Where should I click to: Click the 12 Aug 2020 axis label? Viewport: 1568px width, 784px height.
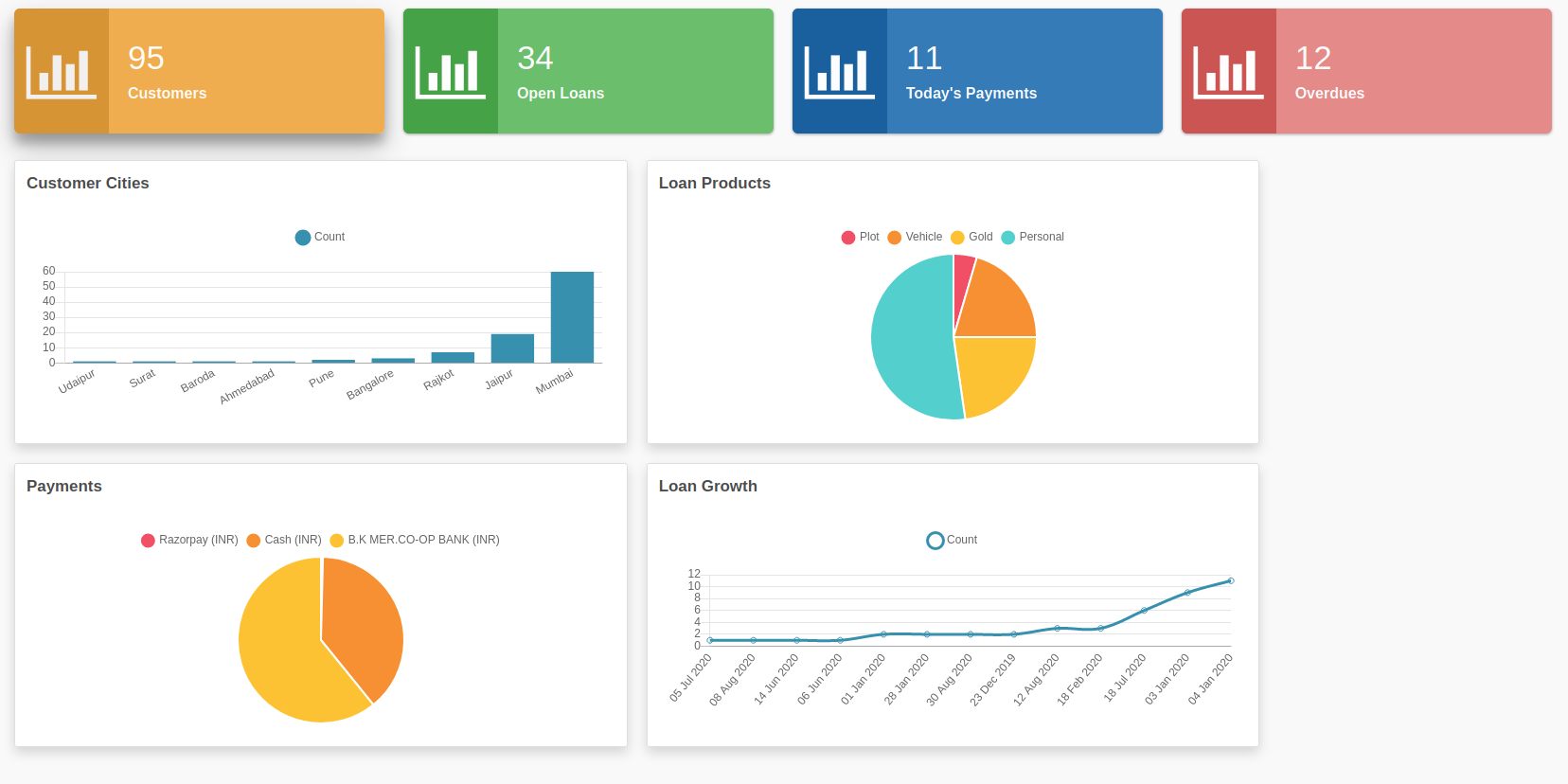point(1036,680)
